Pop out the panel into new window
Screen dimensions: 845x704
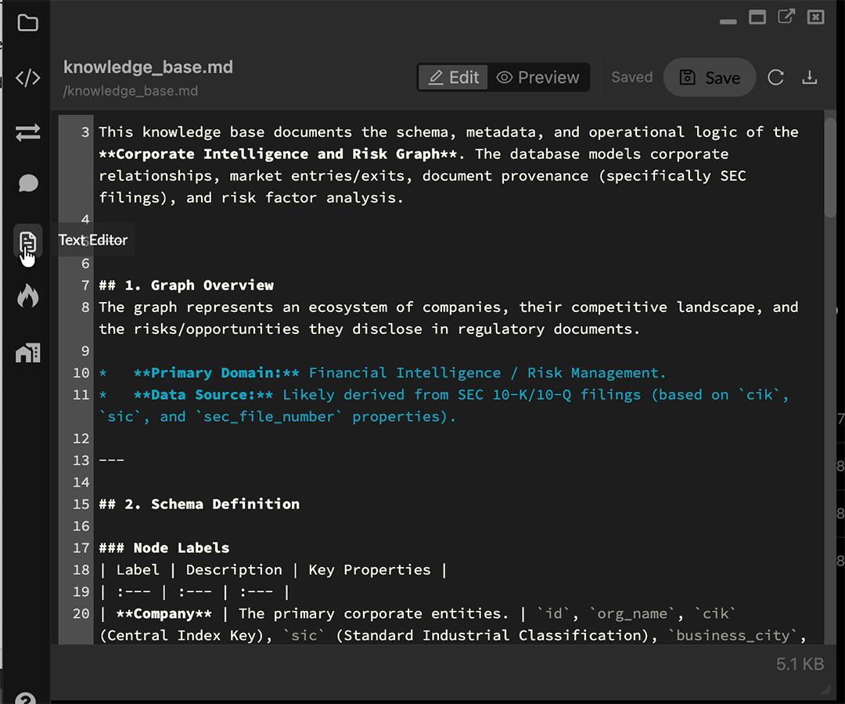tap(786, 16)
